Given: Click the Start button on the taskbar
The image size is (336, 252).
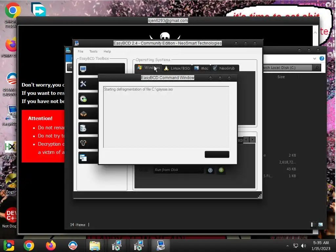Looking at the screenshot, I should 9,245.
